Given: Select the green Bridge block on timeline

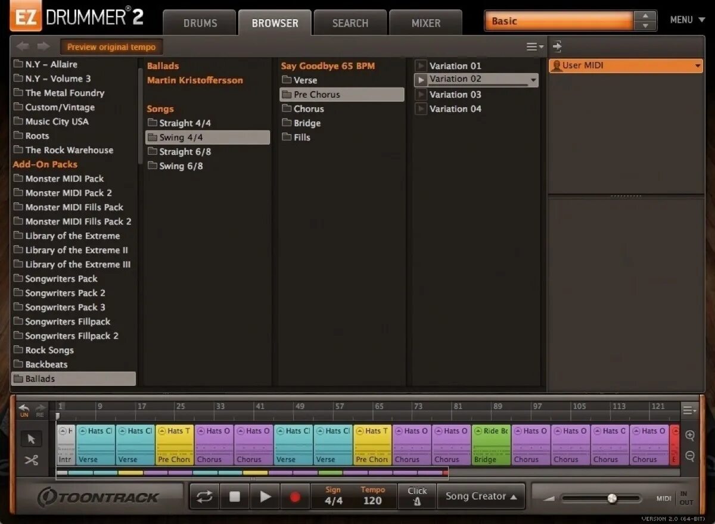Looking at the screenshot, I should point(491,445).
